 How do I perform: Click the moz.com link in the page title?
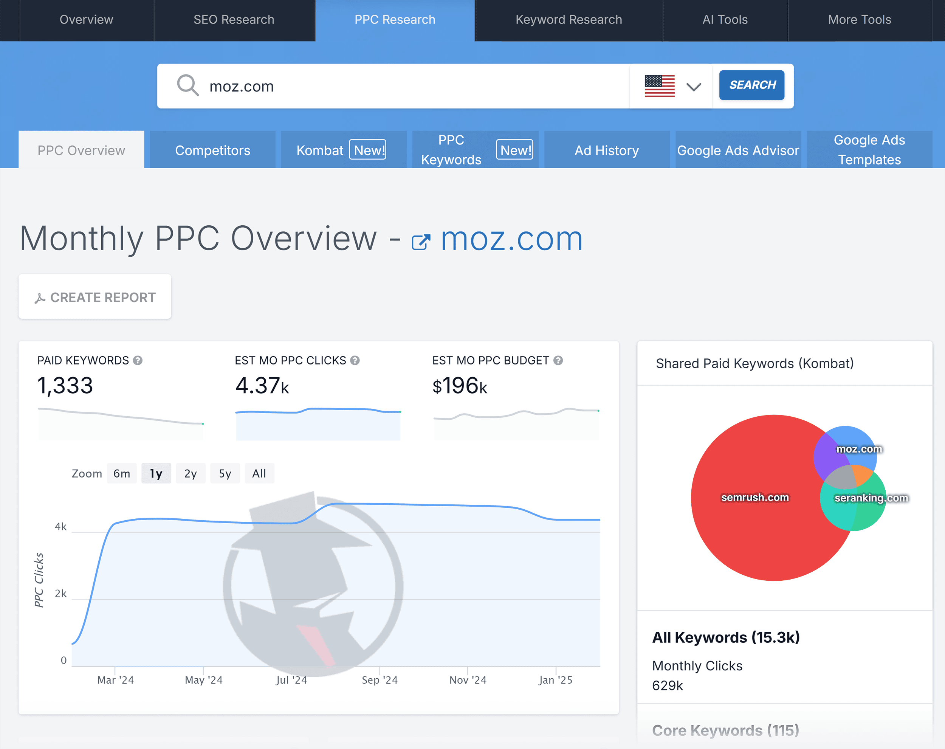tap(511, 239)
